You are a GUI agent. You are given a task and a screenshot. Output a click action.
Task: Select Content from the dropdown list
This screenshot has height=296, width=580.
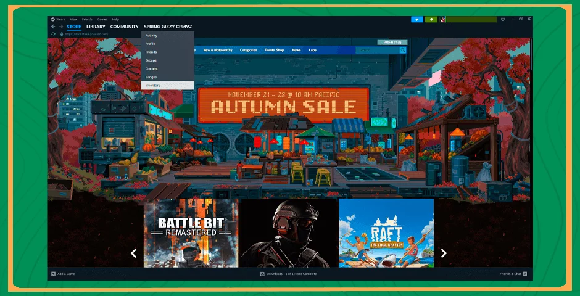[168, 68]
